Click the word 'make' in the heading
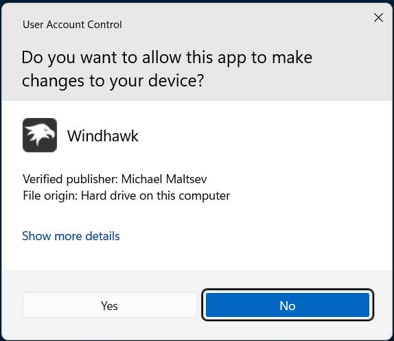Screen dimensions: 394x341 click(292, 57)
